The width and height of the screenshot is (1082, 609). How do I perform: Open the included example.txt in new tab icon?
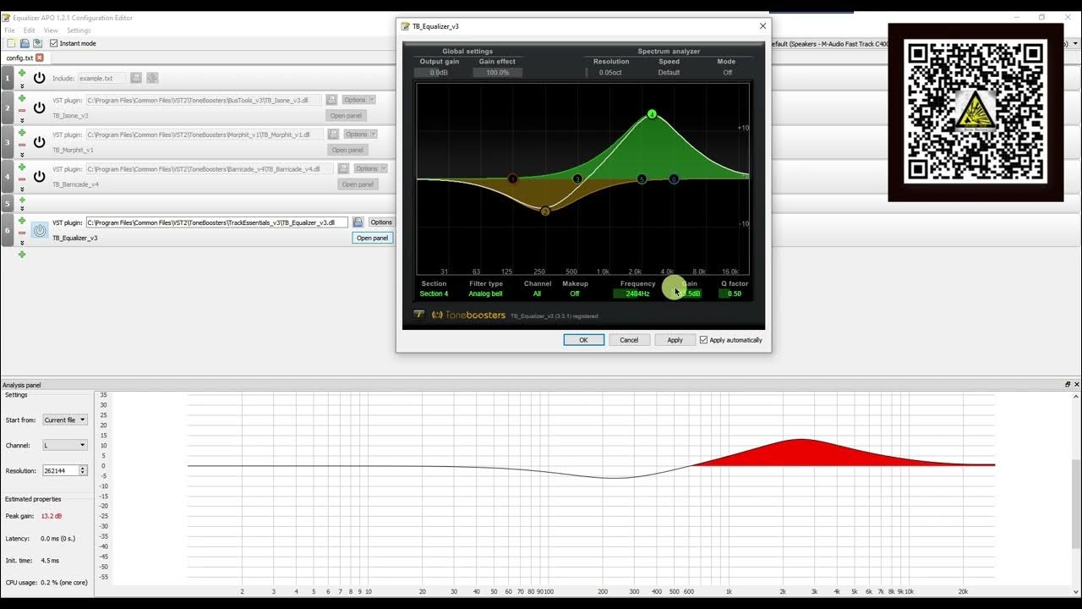click(152, 78)
